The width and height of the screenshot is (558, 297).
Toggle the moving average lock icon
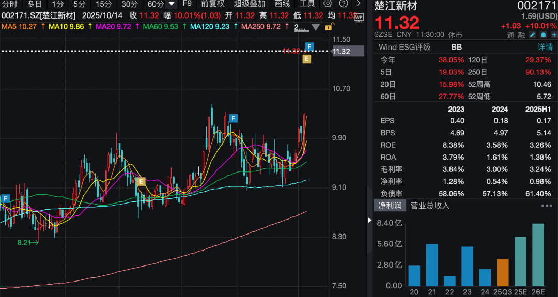coord(330,26)
